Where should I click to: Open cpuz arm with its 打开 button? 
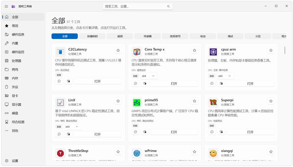[250, 83]
